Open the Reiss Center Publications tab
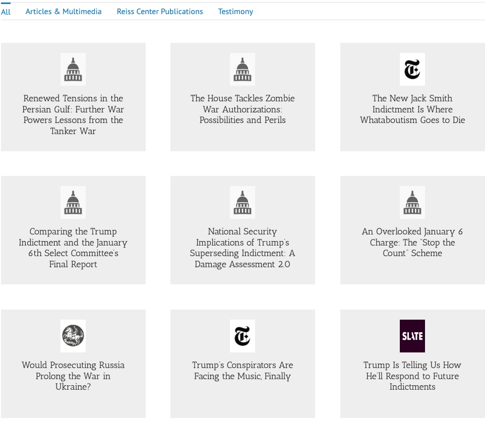This screenshot has width=485, height=421. (x=160, y=12)
